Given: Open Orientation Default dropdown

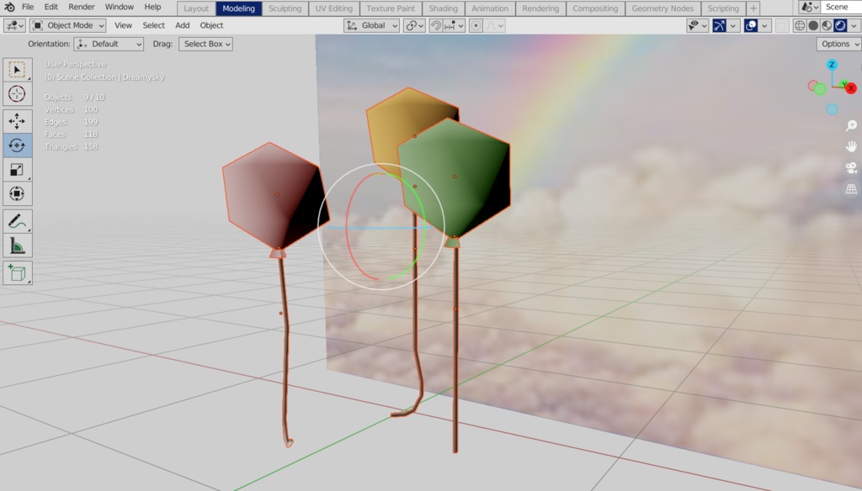Looking at the screenshot, I should pyautogui.click(x=109, y=44).
